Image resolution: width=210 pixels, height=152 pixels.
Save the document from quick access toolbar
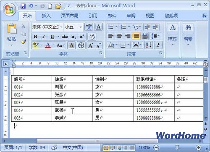pyautogui.click(x=23, y=6)
